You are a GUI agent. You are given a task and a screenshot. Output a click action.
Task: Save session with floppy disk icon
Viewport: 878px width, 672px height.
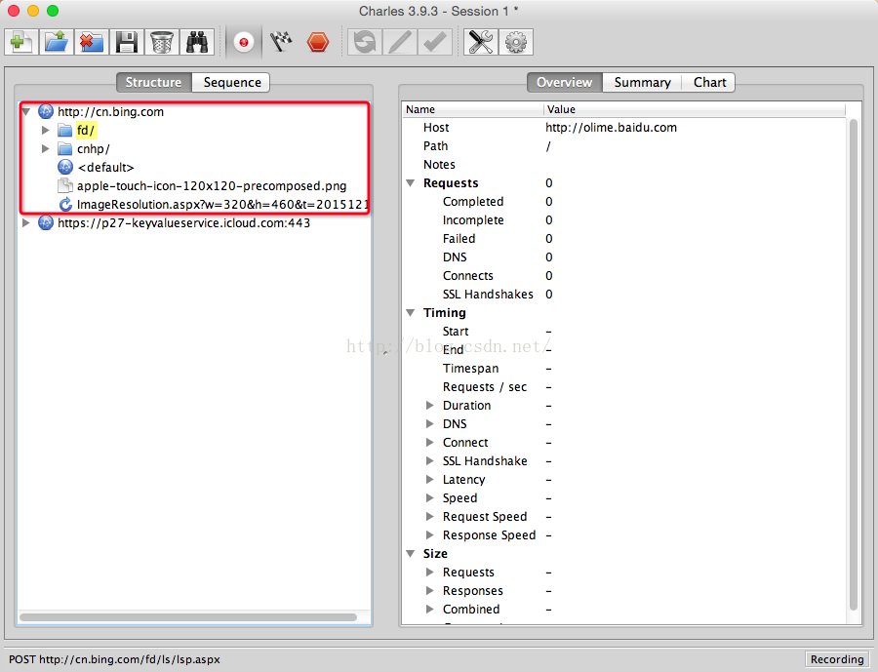pos(127,42)
